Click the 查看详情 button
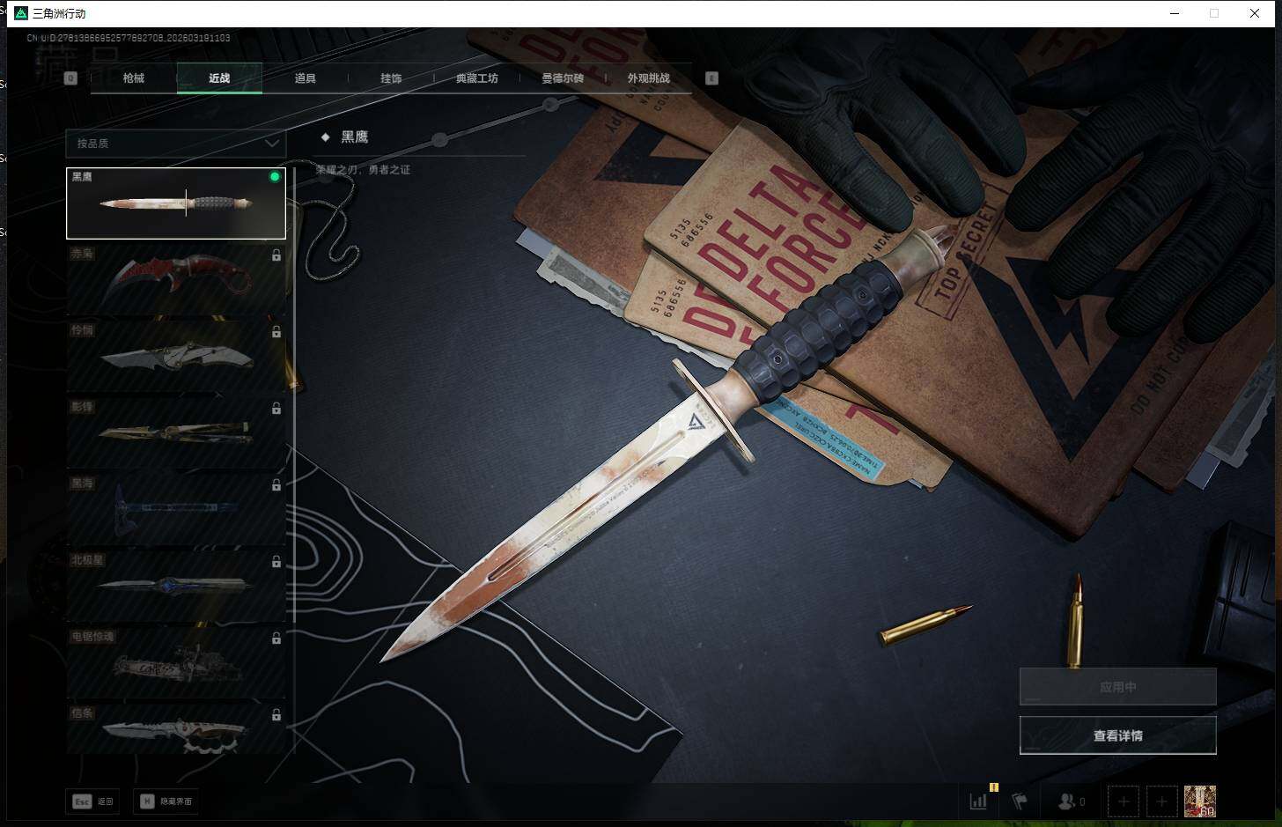The width and height of the screenshot is (1282, 827). pyautogui.click(x=1117, y=735)
